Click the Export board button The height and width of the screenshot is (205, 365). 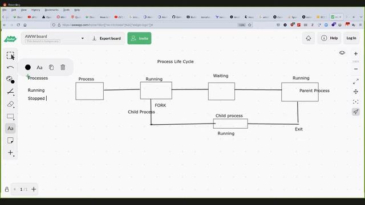107,38
